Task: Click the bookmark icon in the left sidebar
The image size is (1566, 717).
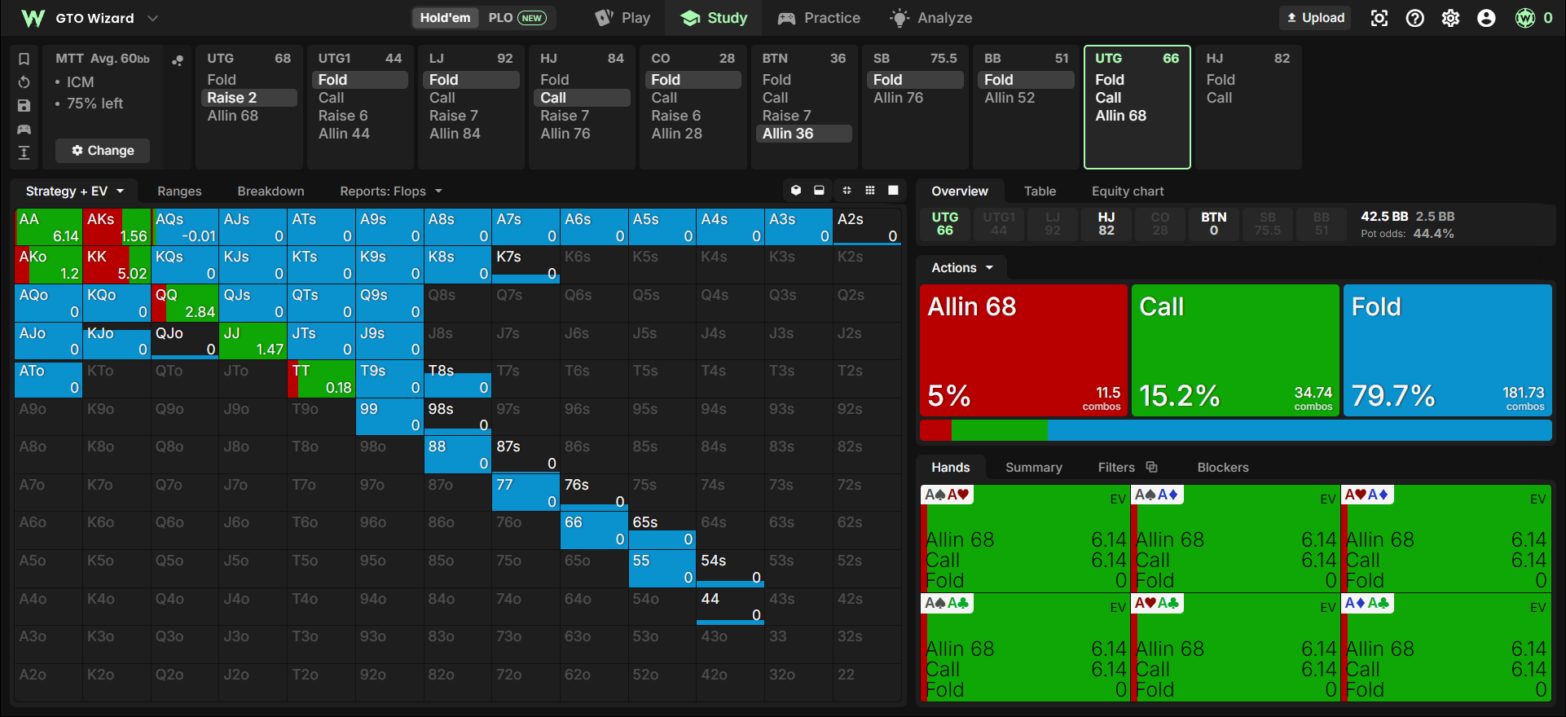Action: click(24, 59)
